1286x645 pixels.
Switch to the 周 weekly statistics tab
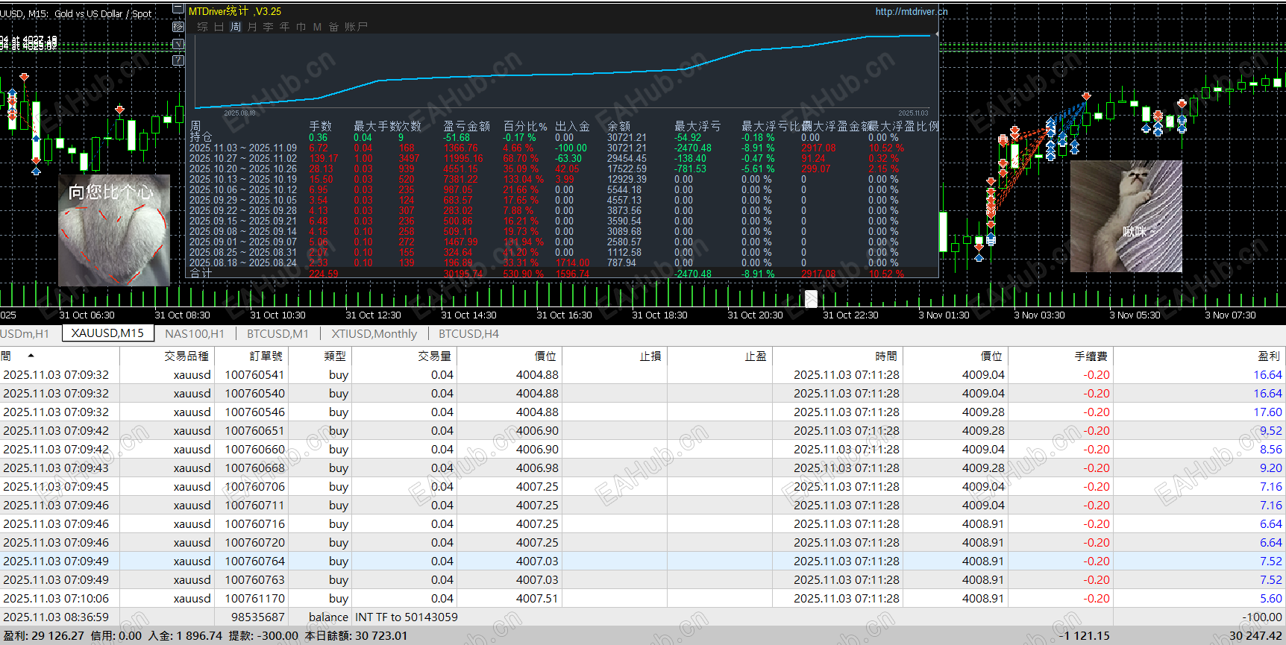click(x=235, y=27)
